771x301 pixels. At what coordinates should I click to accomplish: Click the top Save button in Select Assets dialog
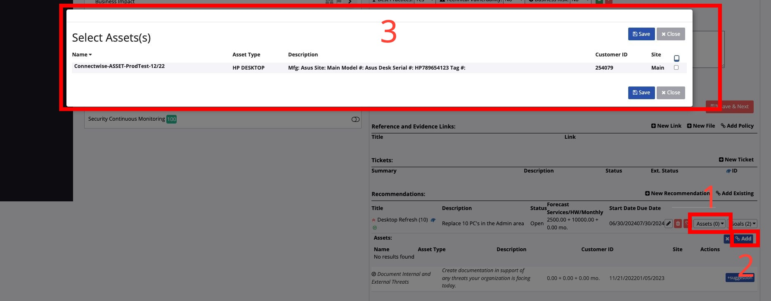click(641, 34)
